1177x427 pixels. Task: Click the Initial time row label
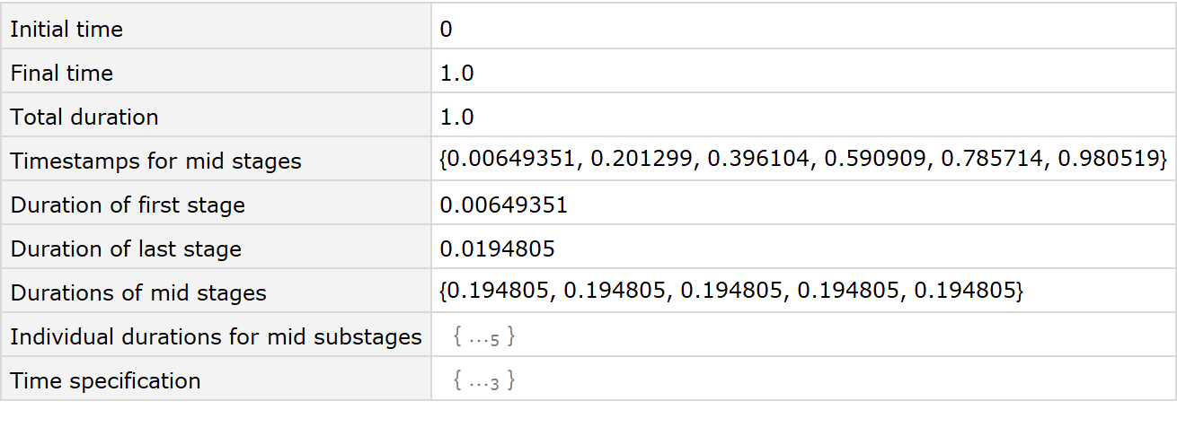(x=66, y=30)
